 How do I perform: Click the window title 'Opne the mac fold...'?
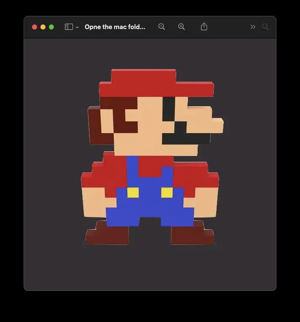(115, 27)
